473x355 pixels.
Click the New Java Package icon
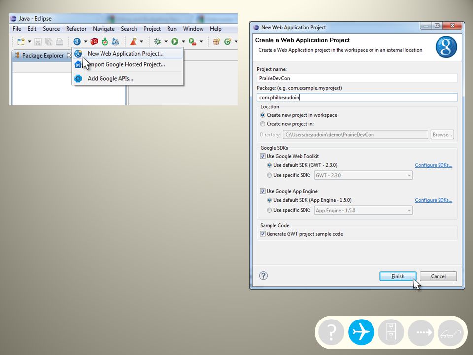click(x=216, y=41)
